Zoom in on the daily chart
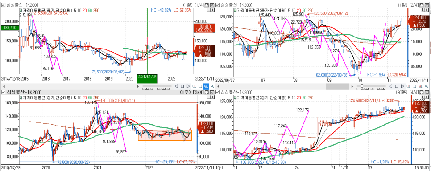The width and height of the screenshot is (431, 171). 408,86
